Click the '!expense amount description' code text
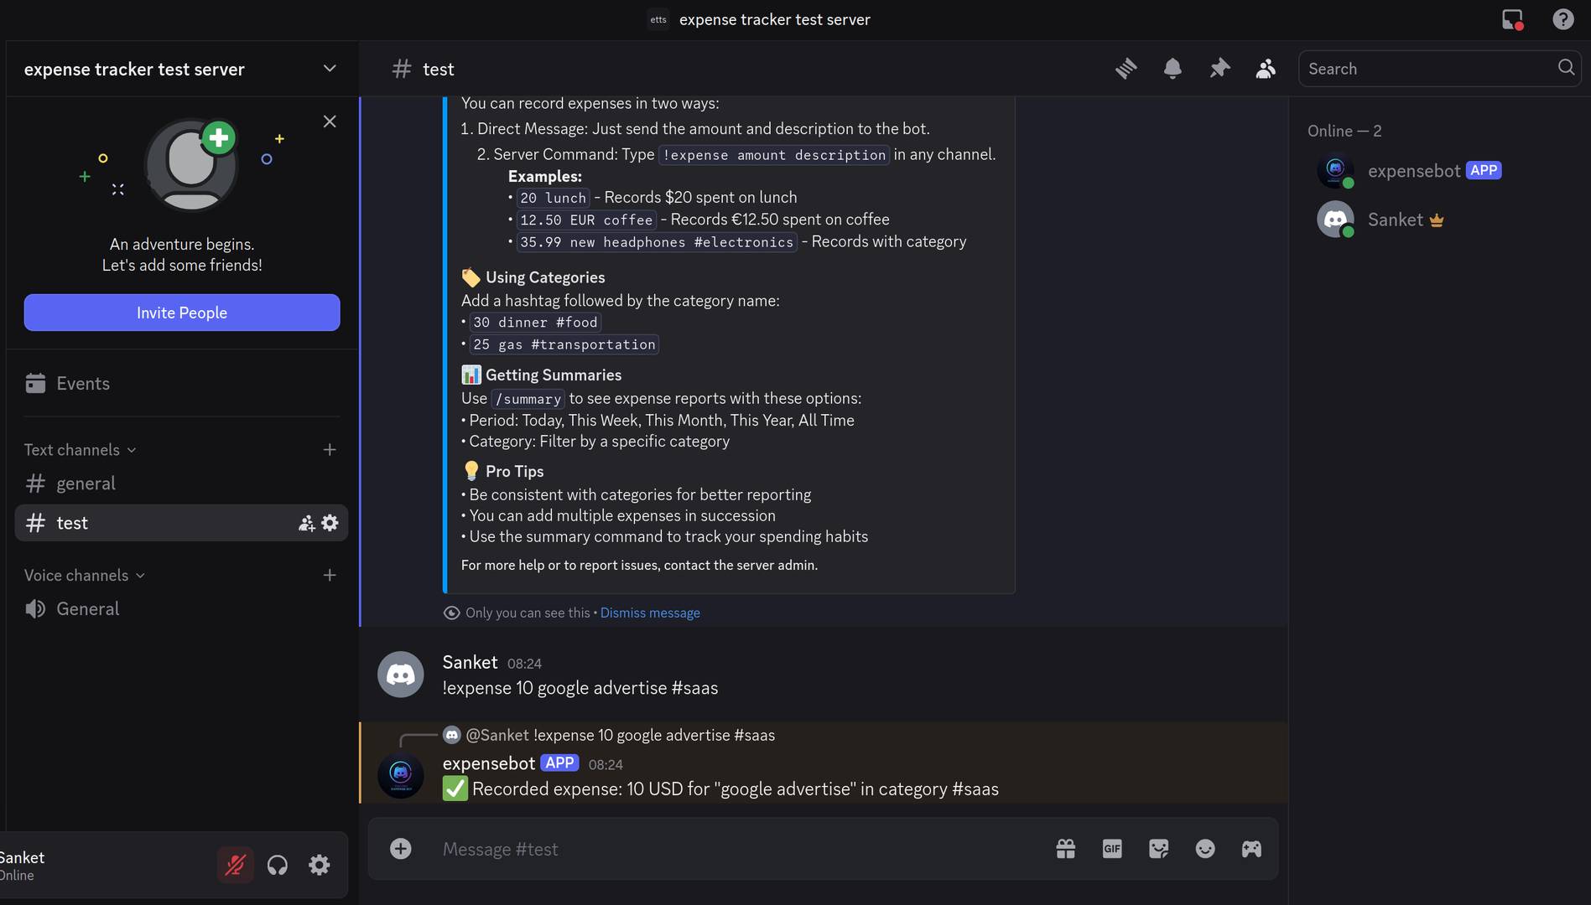1591x905 pixels. pyautogui.click(x=774, y=155)
